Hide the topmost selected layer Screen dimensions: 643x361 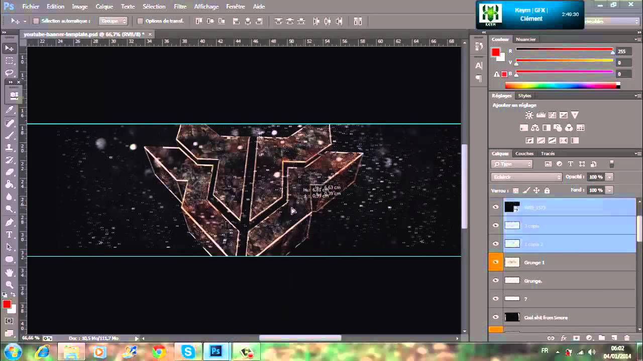(496, 207)
